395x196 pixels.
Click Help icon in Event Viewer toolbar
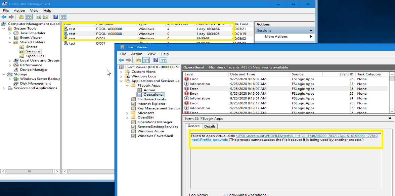pos(156,60)
